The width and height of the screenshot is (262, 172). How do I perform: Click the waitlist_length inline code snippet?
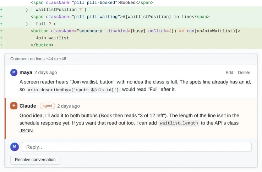pyautogui.click(x=179, y=123)
